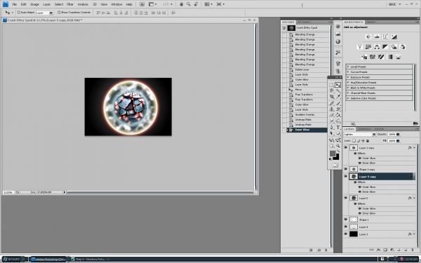The width and height of the screenshot is (421, 263).
Task: Select the Paint Bucket tool
Action: click(x=338, y=115)
